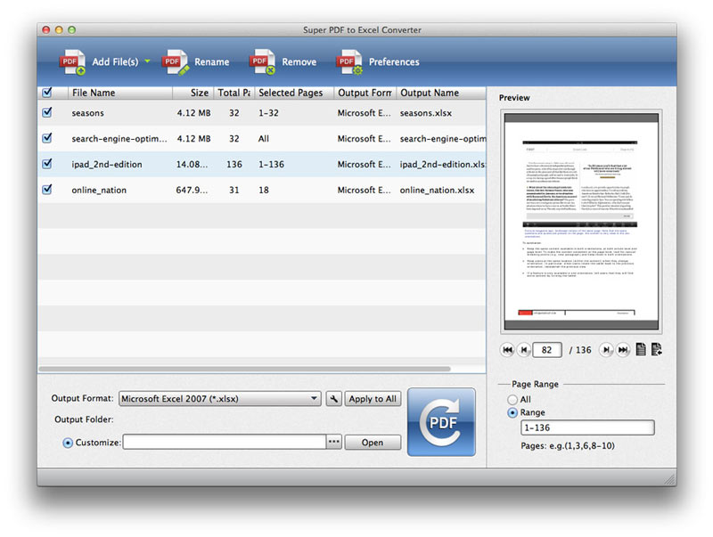Select the seasons file name
Image resolution: width=713 pixels, height=537 pixels.
[87, 113]
